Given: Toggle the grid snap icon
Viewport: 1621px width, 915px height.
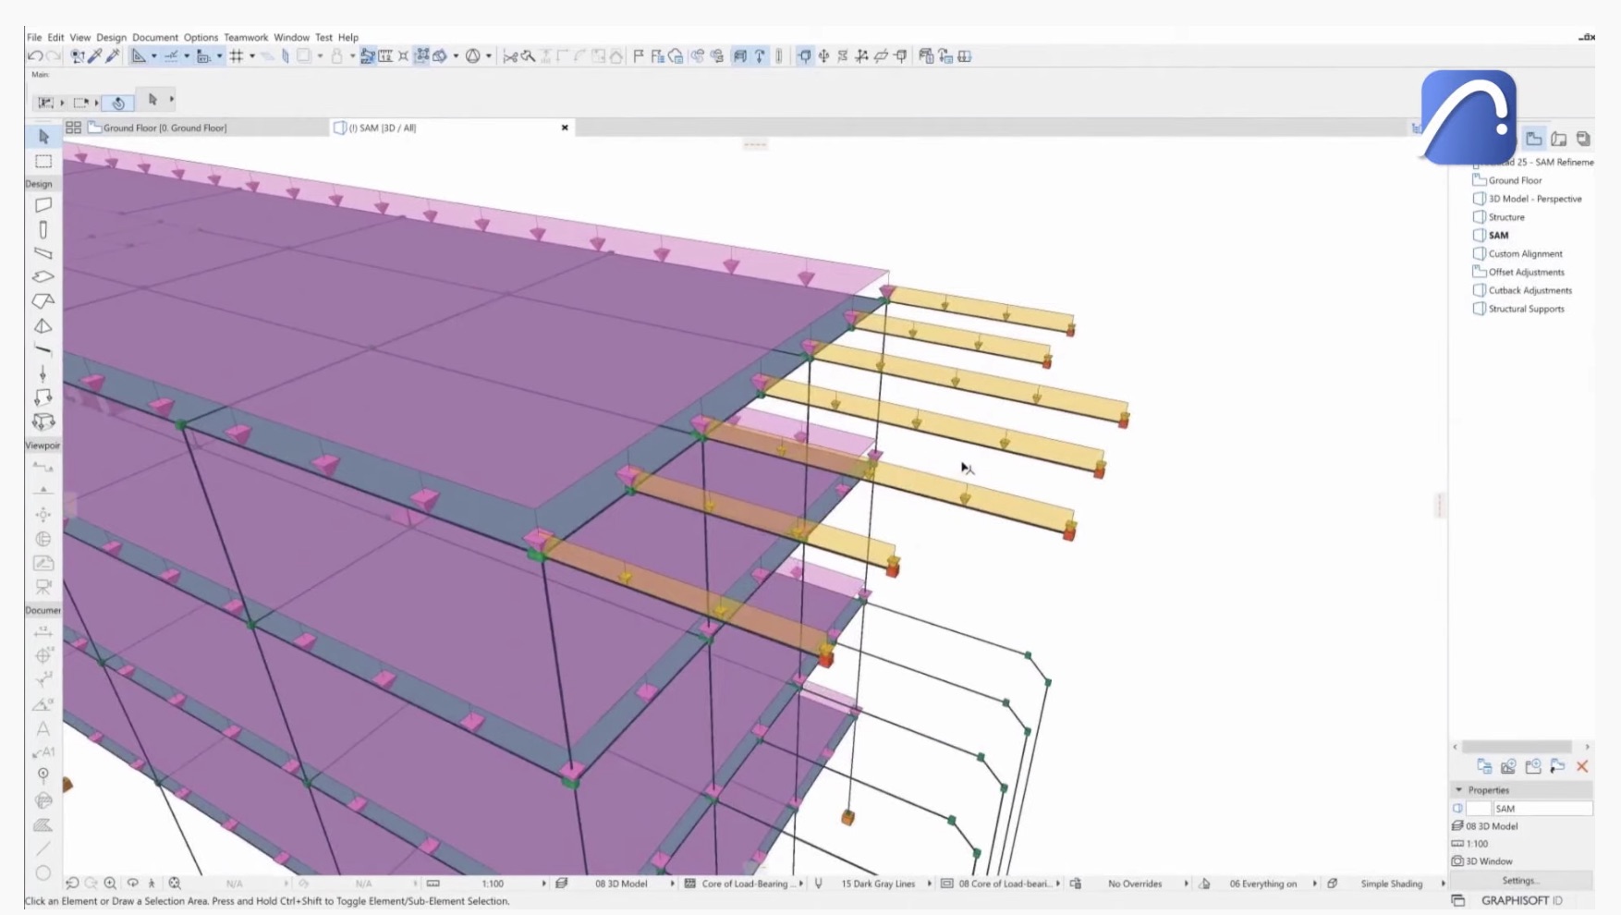Looking at the screenshot, I should [237, 56].
